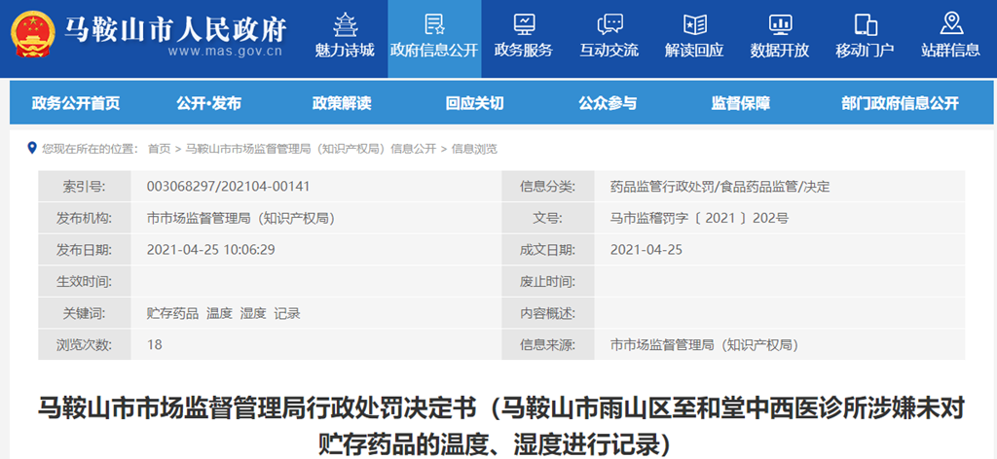Open the 魅力诗城 menu label

click(345, 51)
